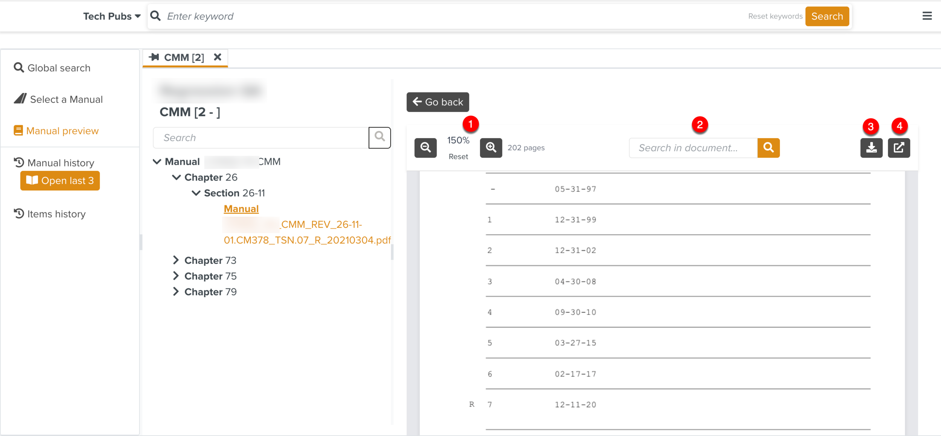Open the Tech Pubs dropdown
Screen dimensions: 941x436
coord(112,16)
